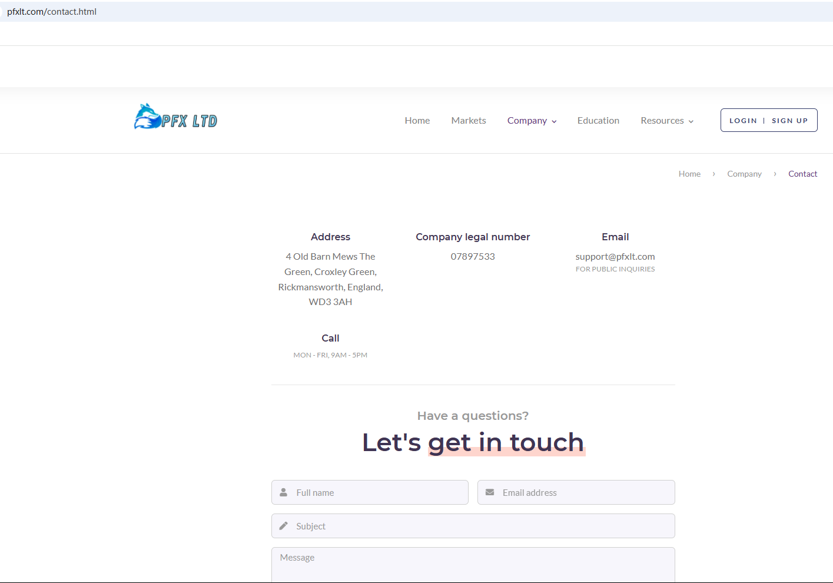Viewport: 833px width, 583px height.
Task: Click the FOR PUBLIC INQUIRIES label
Action: point(615,269)
